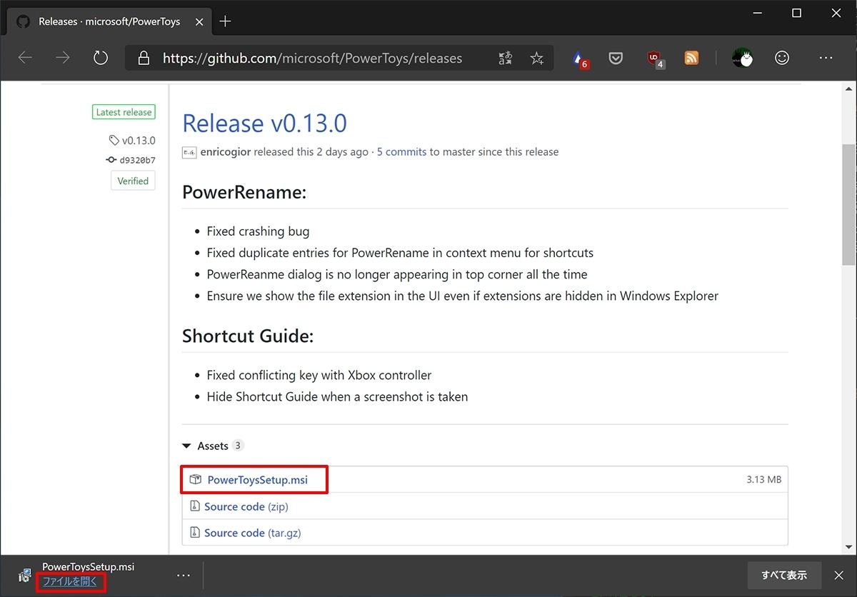Viewport: 857px width, 597px height.
Task: Click the translate page icon
Action: 506,58
